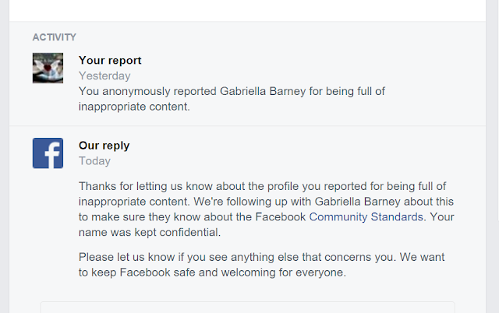
Task: Click the 'Yesterday' timestamp
Action: point(104,76)
